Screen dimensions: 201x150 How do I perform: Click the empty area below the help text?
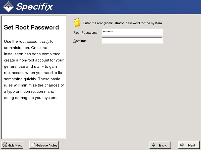tap(33, 120)
